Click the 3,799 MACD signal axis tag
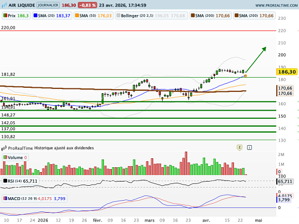299x224 pixels. pos(283,200)
